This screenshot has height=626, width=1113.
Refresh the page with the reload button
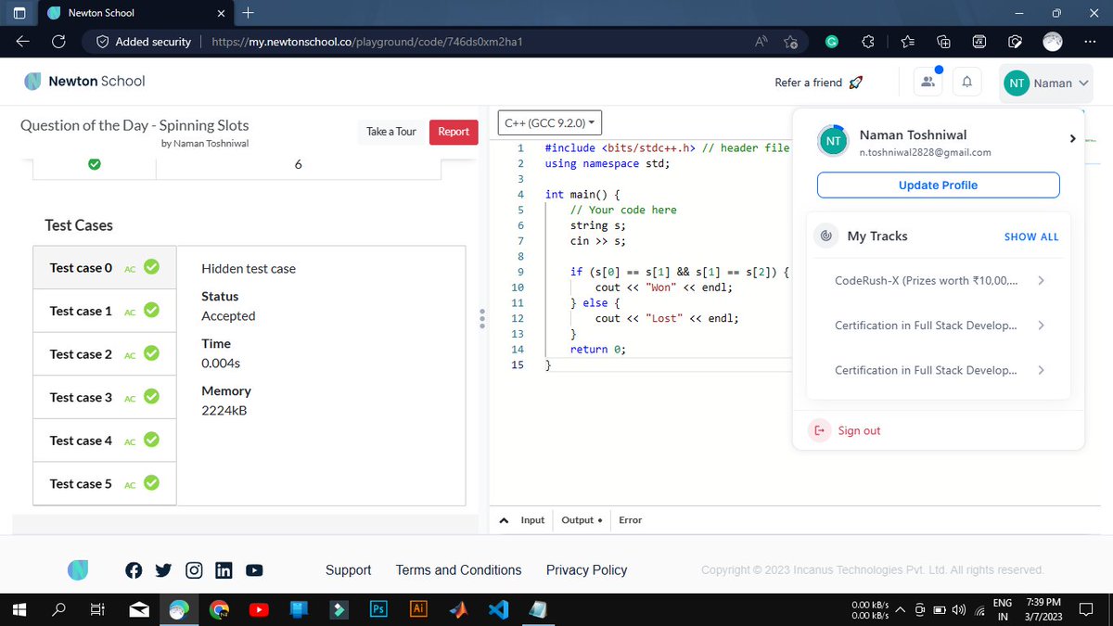click(58, 42)
